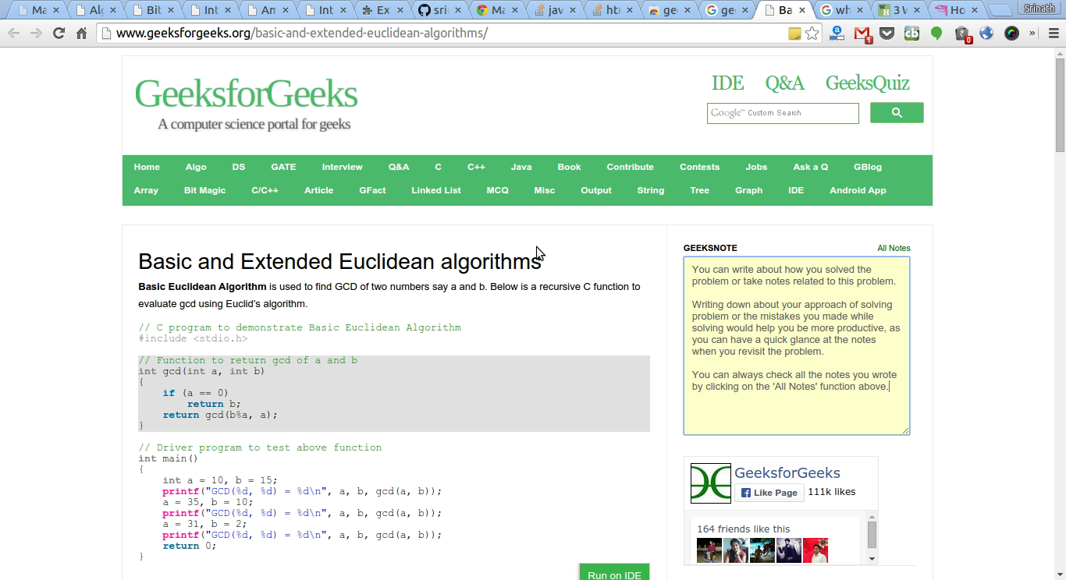Open the C++ menu item
The height and width of the screenshot is (580, 1066).
click(476, 167)
